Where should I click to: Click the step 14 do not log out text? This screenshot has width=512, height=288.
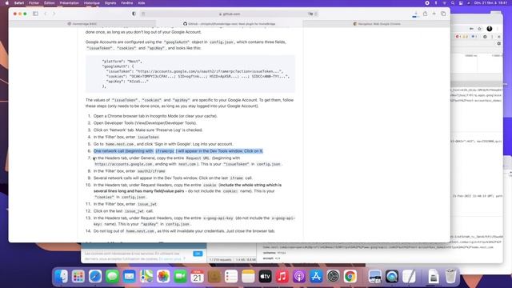point(184,231)
